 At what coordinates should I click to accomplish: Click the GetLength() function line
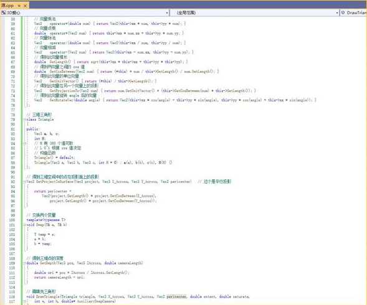point(110,62)
